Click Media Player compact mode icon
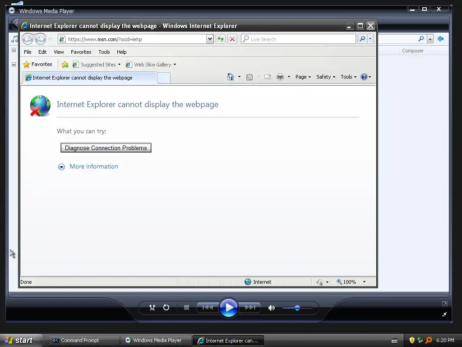This screenshot has width=462, height=347. (444, 314)
